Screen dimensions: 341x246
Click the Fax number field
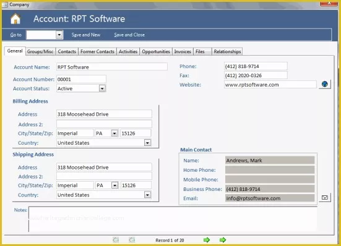pos(256,75)
